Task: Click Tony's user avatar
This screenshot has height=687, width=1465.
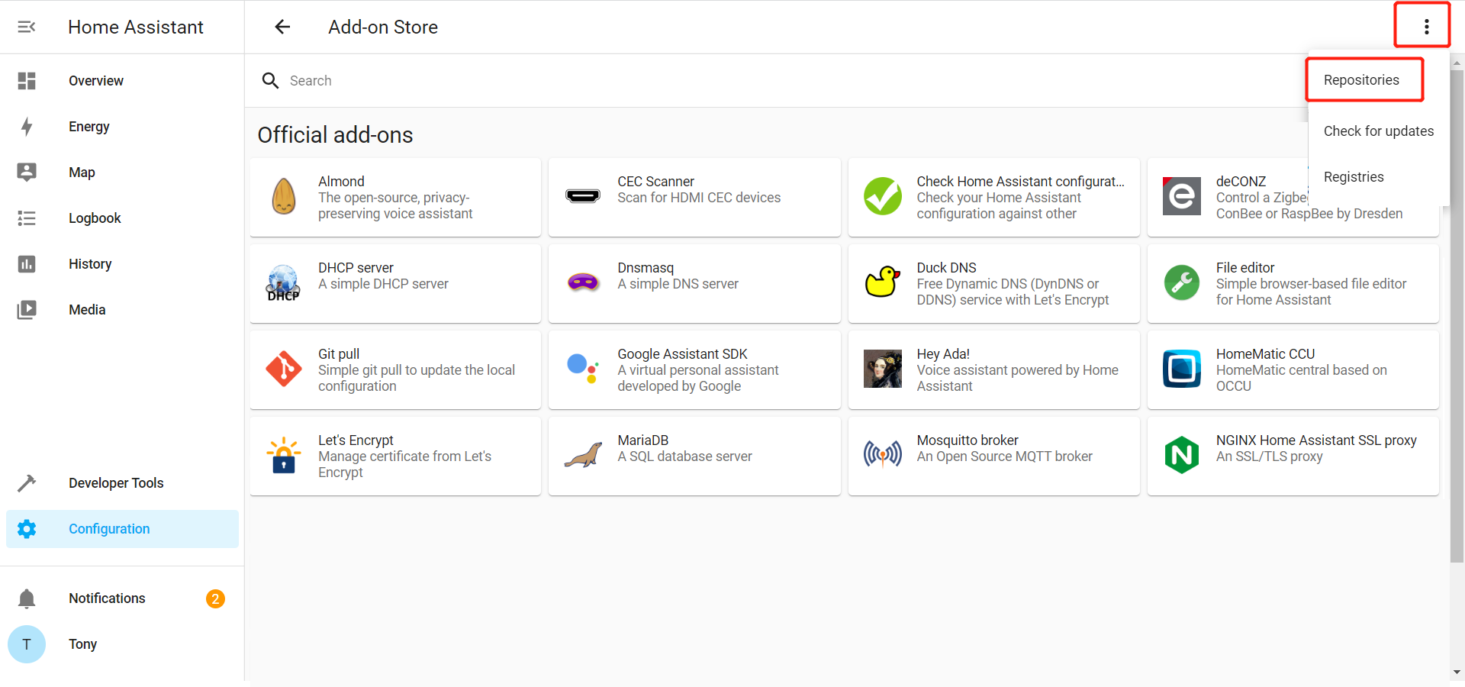Action: [x=27, y=644]
